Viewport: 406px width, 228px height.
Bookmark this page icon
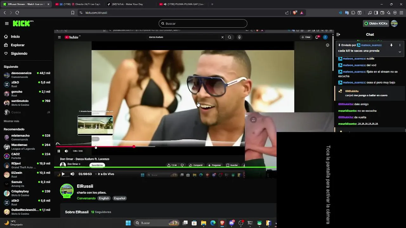pos(73,13)
